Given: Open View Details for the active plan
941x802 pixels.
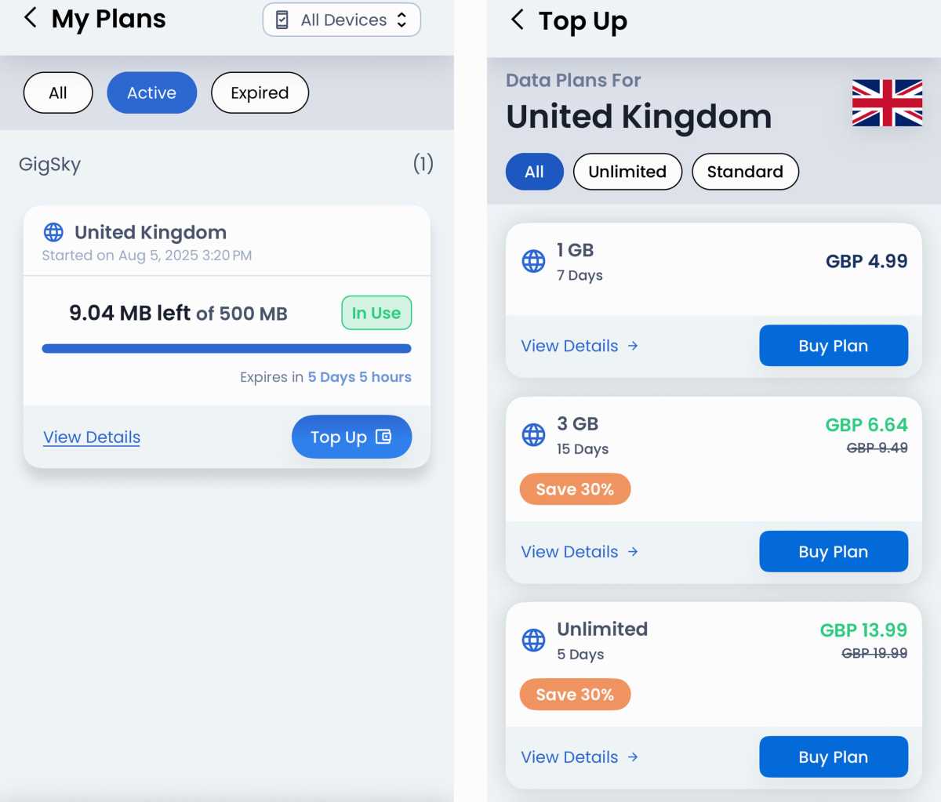Looking at the screenshot, I should pos(92,437).
